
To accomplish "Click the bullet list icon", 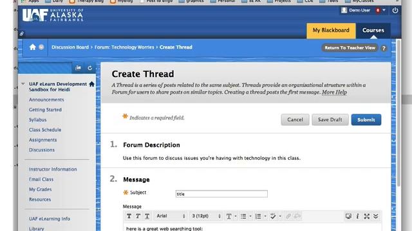I will click(243, 216).
